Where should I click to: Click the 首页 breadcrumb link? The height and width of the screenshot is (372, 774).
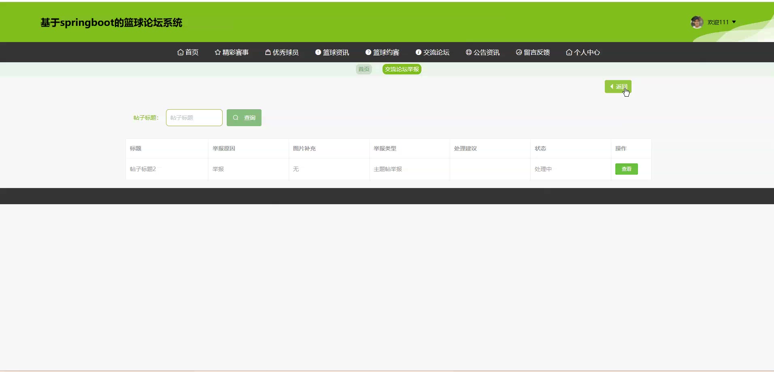point(364,69)
